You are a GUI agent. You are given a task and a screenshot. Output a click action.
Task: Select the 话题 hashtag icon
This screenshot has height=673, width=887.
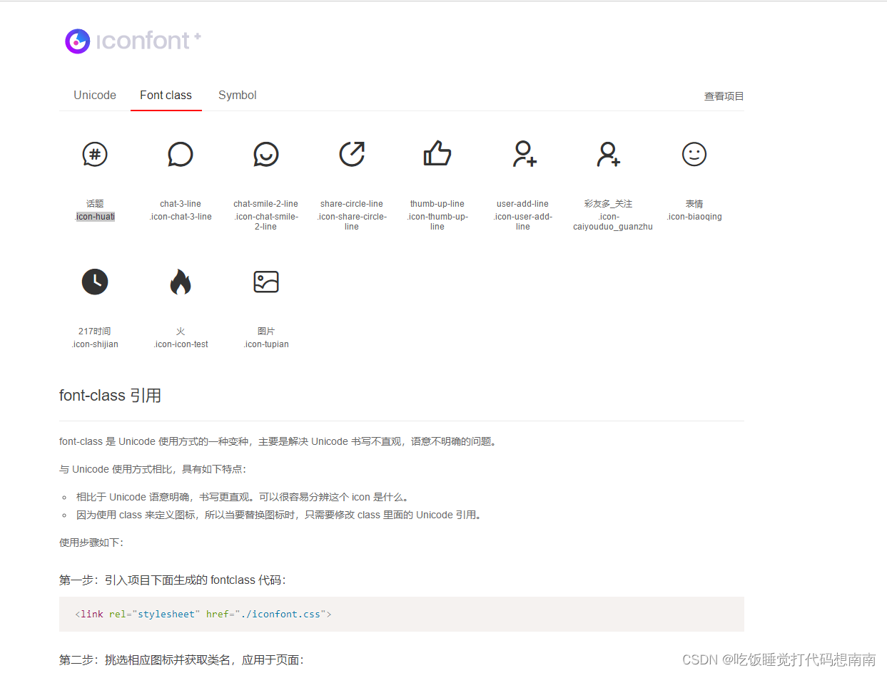point(95,154)
